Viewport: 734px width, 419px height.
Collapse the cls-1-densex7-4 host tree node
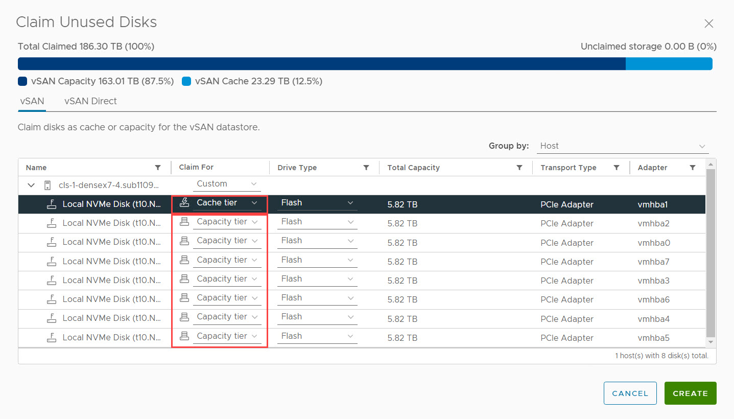(32, 185)
